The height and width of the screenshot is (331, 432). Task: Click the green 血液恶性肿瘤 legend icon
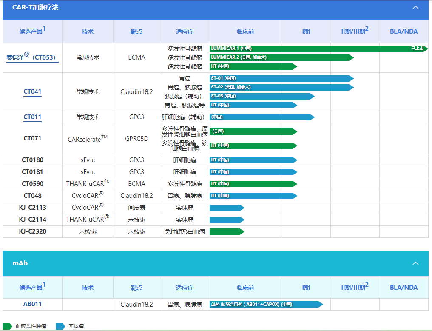7,326
